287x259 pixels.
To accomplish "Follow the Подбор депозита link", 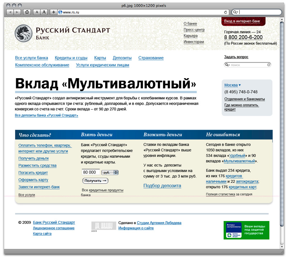I will pyautogui.click(x=162, y=185).
